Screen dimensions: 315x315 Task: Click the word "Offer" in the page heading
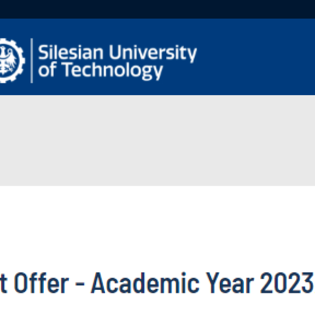point(41,283)
